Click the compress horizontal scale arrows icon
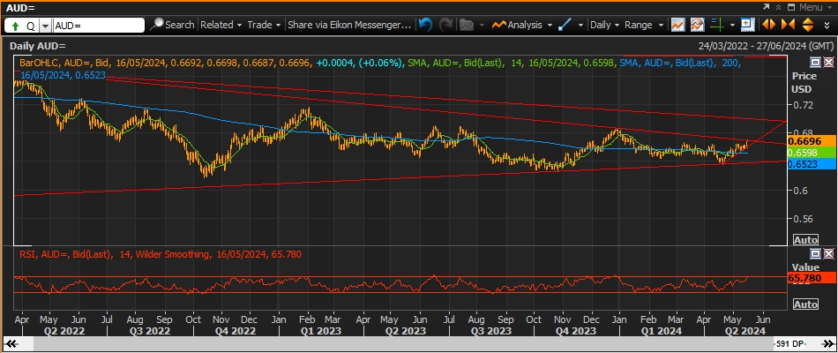The height and width of the screenshot is (353, 838). click(788, 25)
